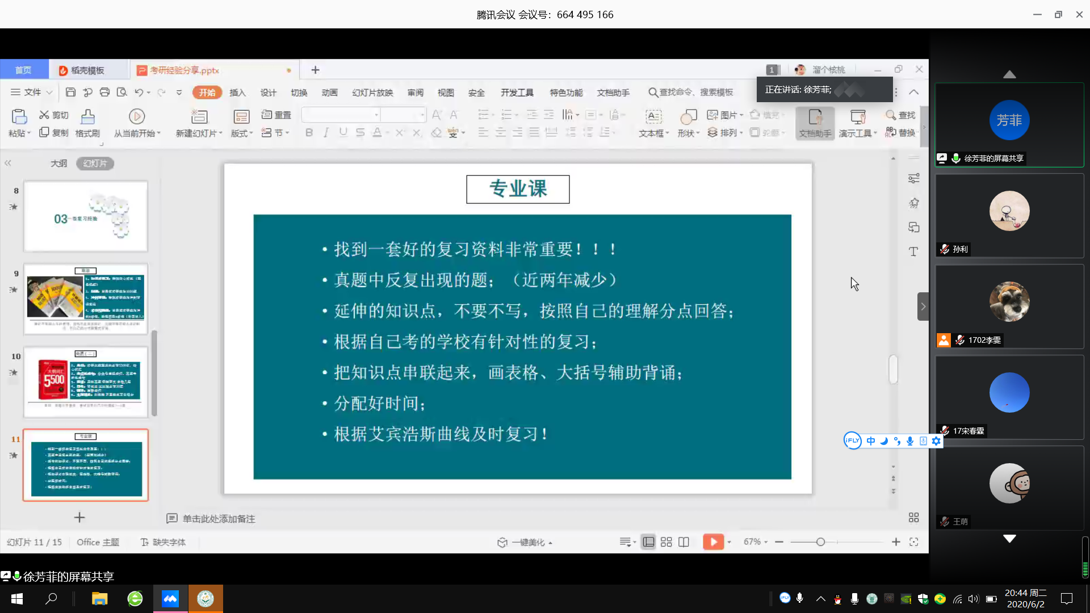1090x613 pixels.
Task: Click the red slideshow play button
Action: (713, 542)
